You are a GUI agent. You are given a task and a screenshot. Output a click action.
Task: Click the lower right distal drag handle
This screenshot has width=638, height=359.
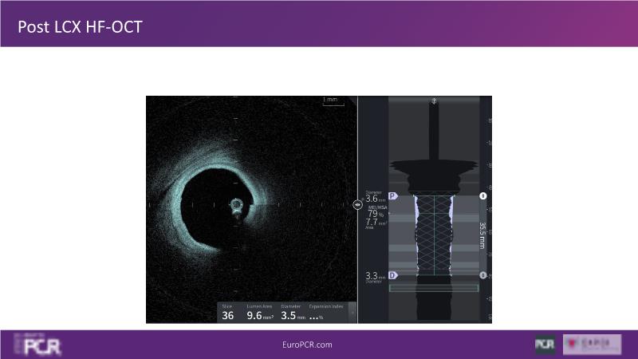(x=482, y=275)
